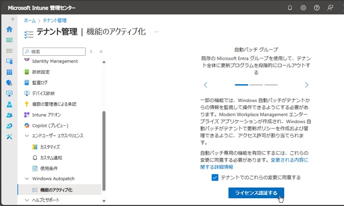
Task: Open help question mark icon
Action: pyautogui.click(x=316, y=8)
